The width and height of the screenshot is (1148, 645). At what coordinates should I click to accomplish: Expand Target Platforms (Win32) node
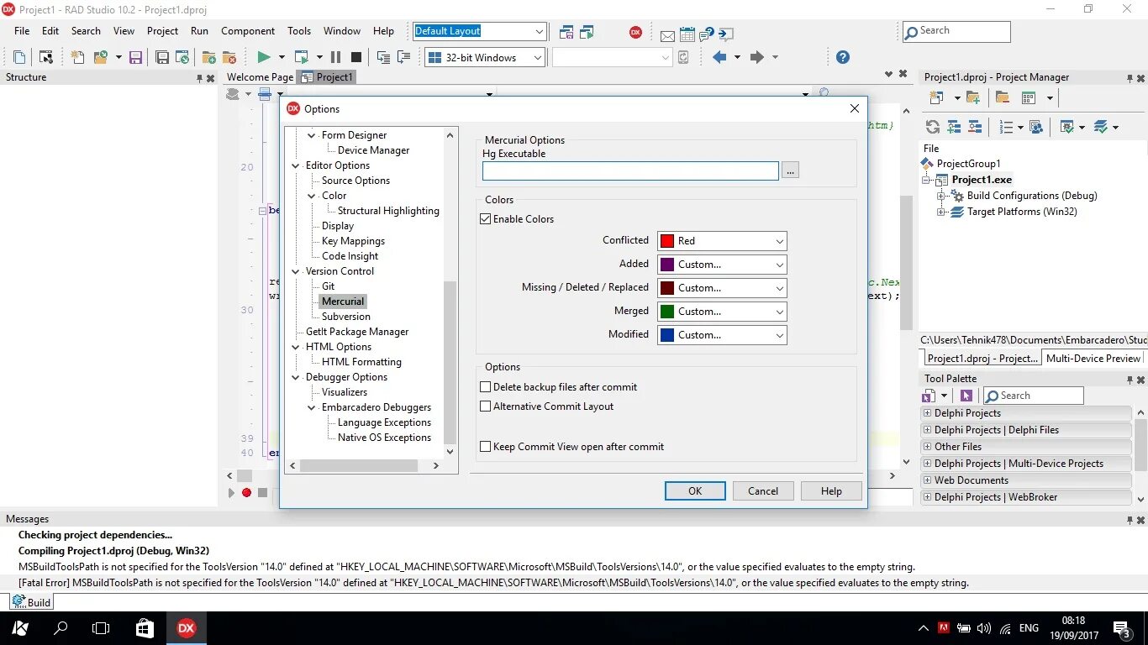coord(942,212)
